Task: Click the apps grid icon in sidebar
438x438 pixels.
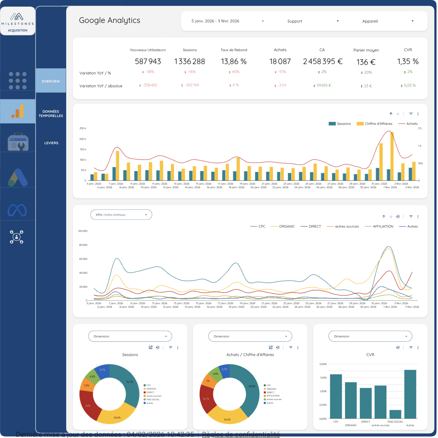Action: coord(18,80)
